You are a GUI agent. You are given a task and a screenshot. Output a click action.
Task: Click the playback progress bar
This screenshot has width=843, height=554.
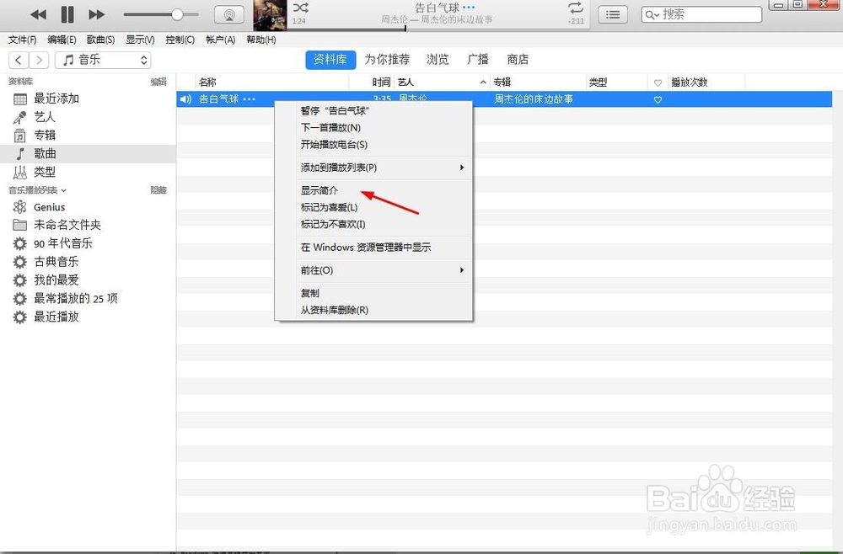click(438, 29)
